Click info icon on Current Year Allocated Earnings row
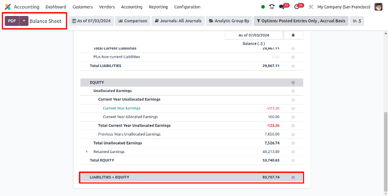Screen dimensions: 388x196 [x=293, y=117]
